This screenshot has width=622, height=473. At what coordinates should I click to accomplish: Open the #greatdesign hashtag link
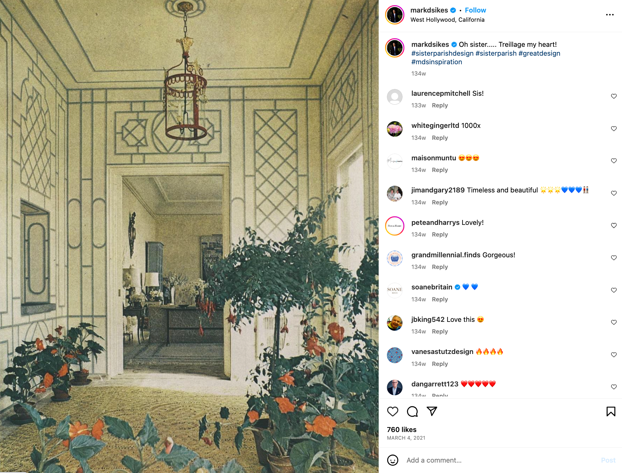(539, 53)
